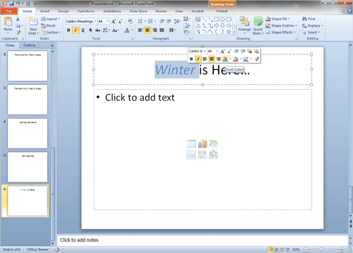This screenshot has width=353, height=253.
Task: Toggle Bold in mini toolbar
Action: 191,59
